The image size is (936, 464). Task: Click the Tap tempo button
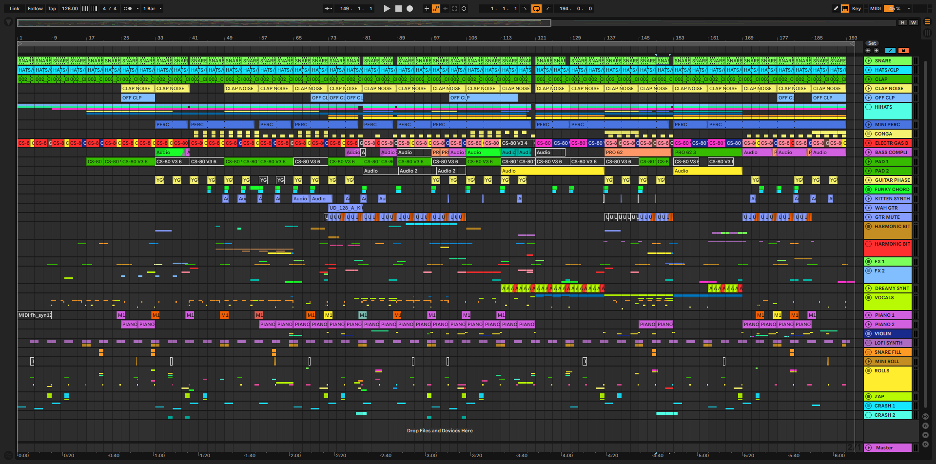[x=52, y=8]
